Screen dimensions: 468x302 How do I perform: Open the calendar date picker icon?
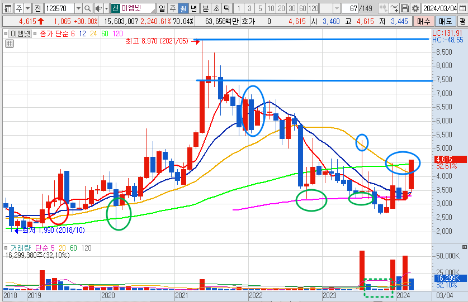[x=462, y=8]
